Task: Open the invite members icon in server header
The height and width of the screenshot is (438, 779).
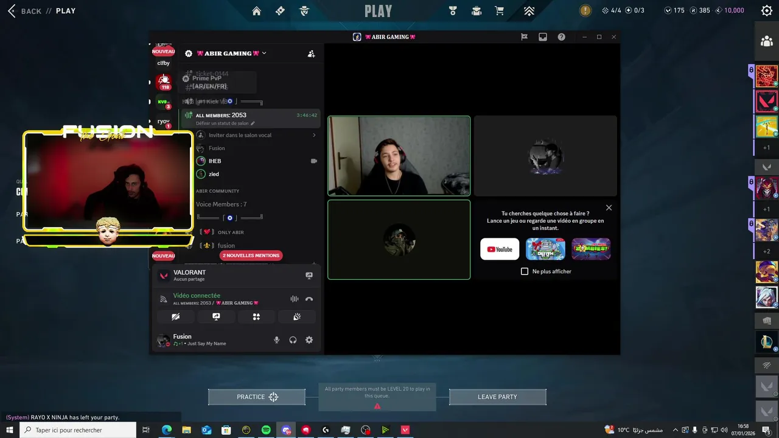Action: click(x=312, y=54)
